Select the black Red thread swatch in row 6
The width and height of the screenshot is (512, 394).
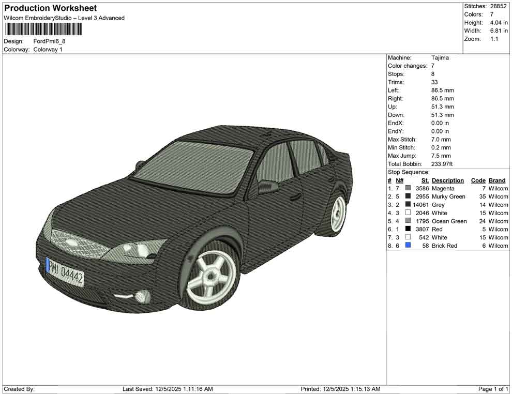[408, 230]
